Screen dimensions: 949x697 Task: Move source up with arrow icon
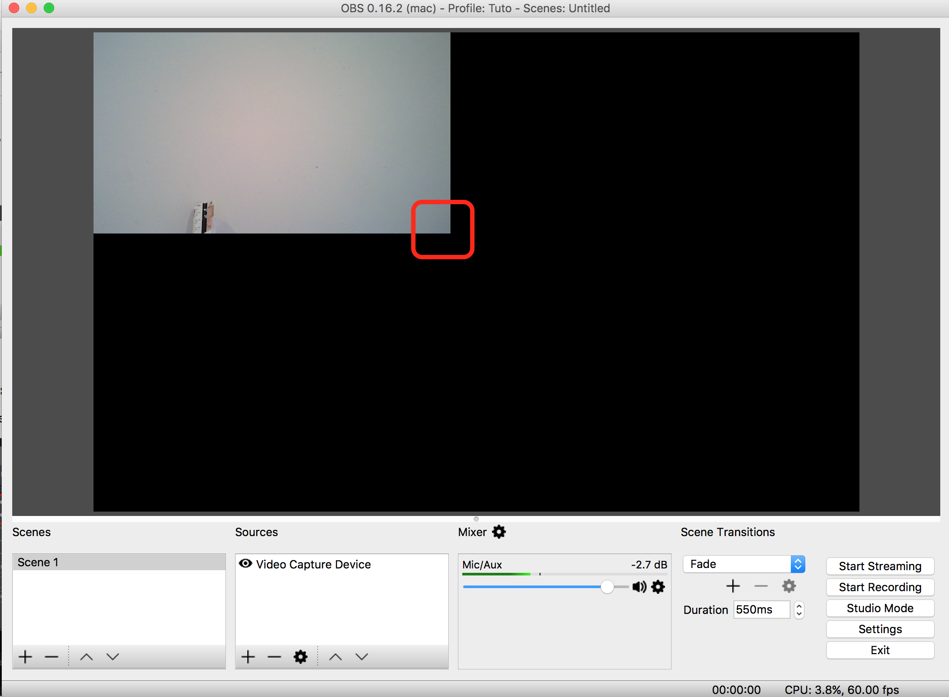[336, 656]
